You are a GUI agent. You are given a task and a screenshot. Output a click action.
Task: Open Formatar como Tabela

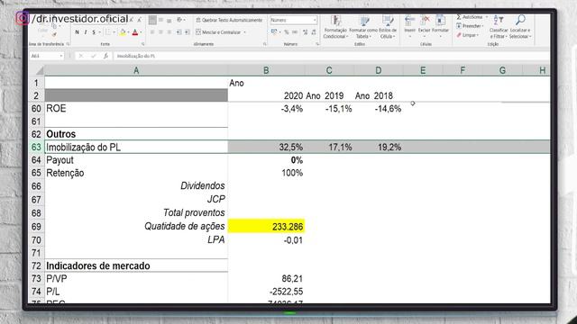point(363,27)
